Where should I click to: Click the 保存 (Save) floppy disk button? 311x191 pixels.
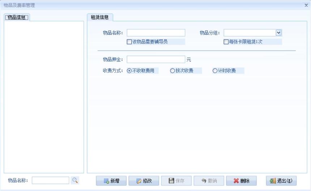(176, 181)
